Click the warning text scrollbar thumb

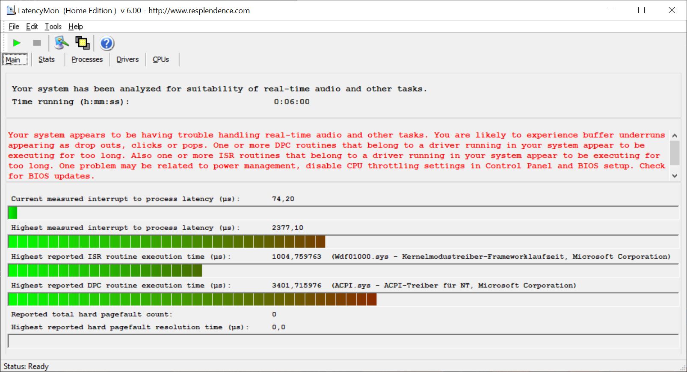(x=675, y=153)
